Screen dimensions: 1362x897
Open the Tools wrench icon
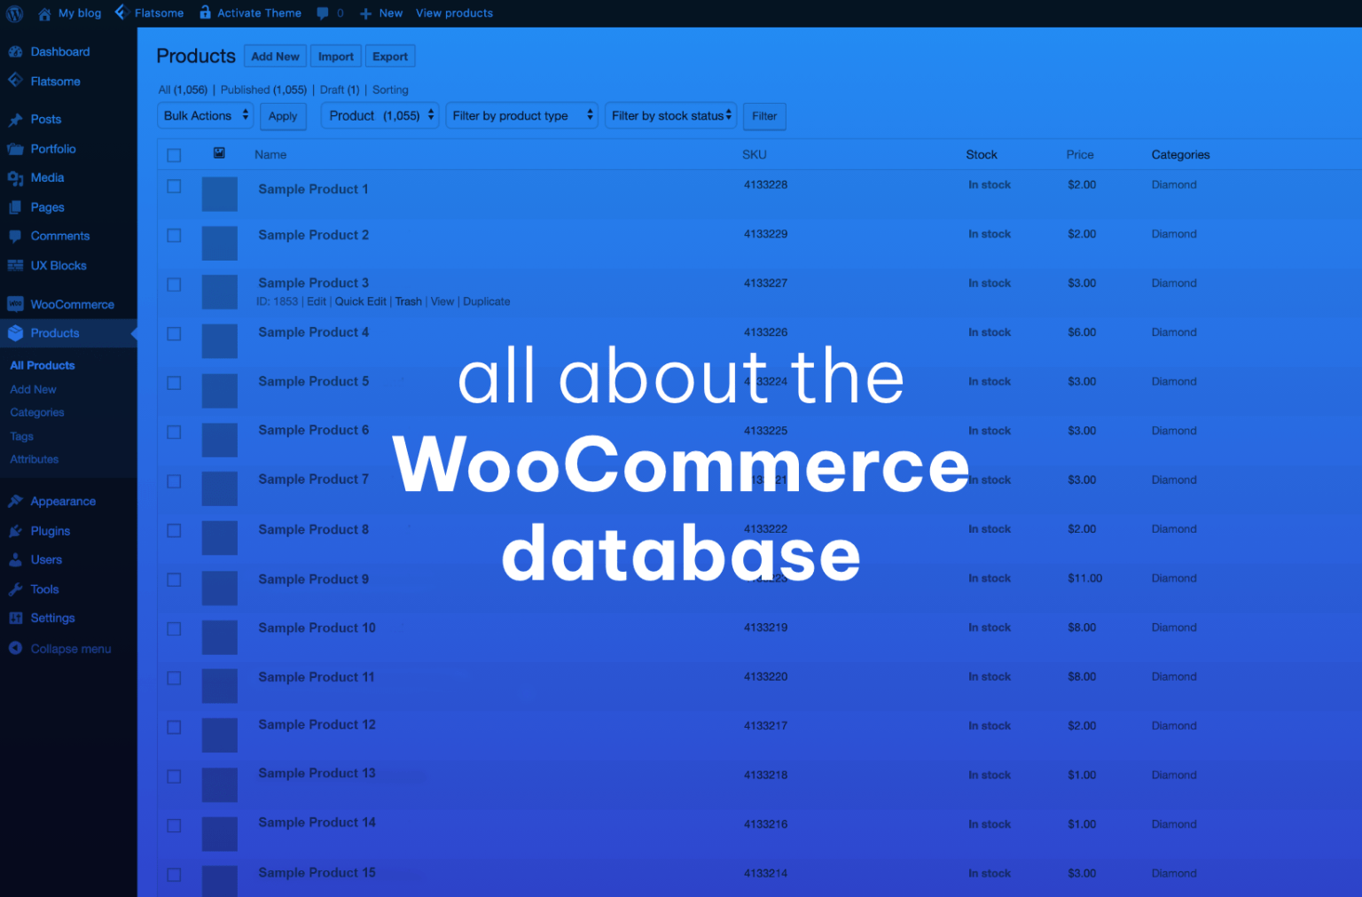click(x=15, y=589)
